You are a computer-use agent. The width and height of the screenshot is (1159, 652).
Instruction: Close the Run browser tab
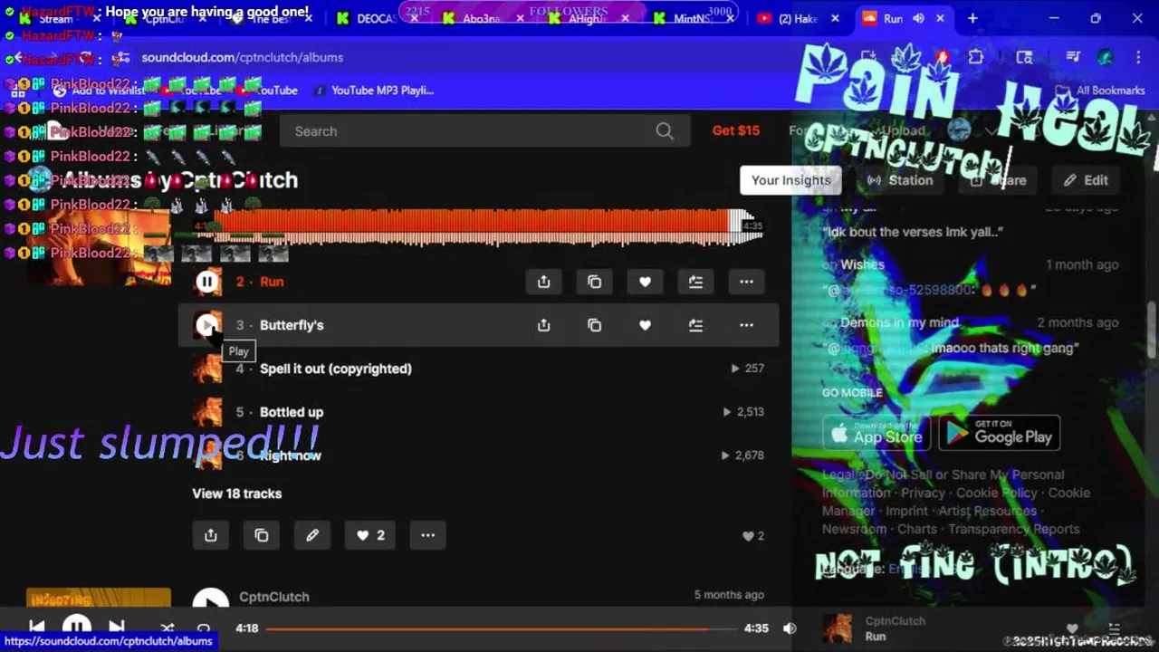[x=940, y=18]
